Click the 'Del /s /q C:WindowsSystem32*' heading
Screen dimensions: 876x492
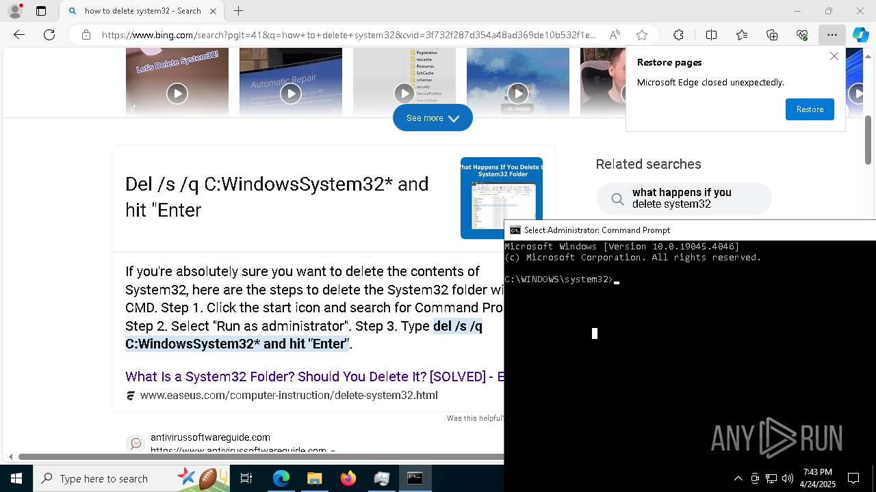click(277, 197)
